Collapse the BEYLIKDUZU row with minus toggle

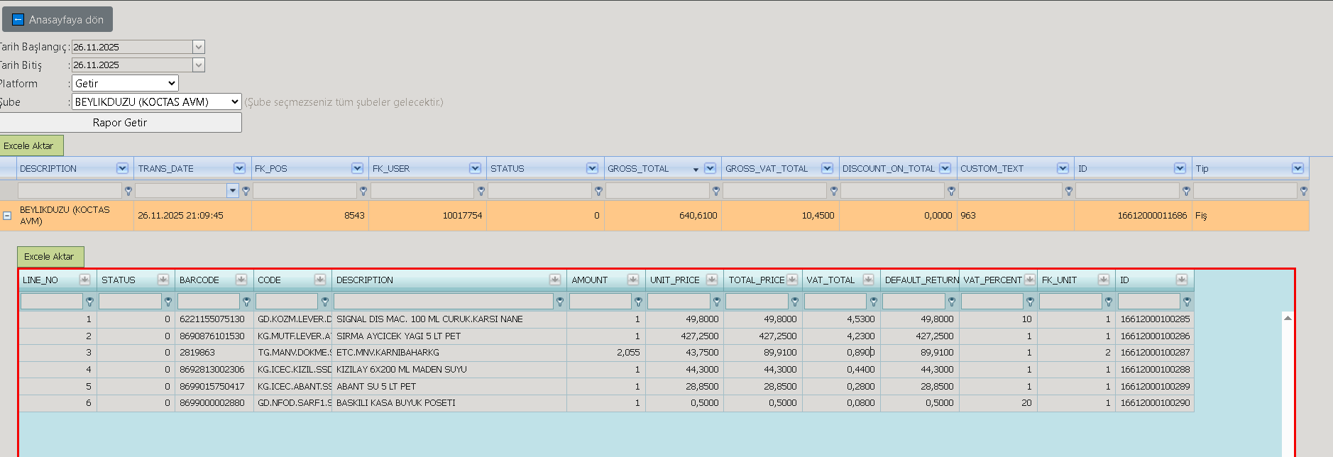coord(7,216)
